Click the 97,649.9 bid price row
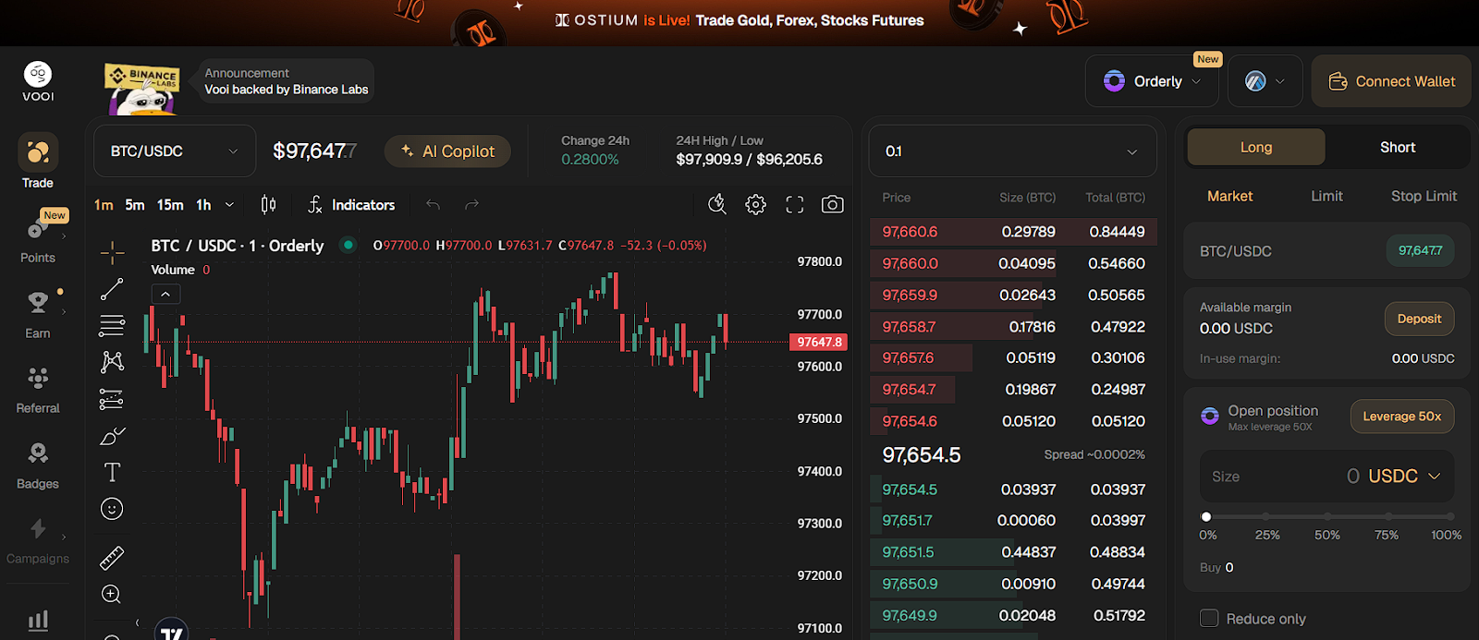Image resolution: width=1479 pixels, height=640 pixels. click(1013, 615)
